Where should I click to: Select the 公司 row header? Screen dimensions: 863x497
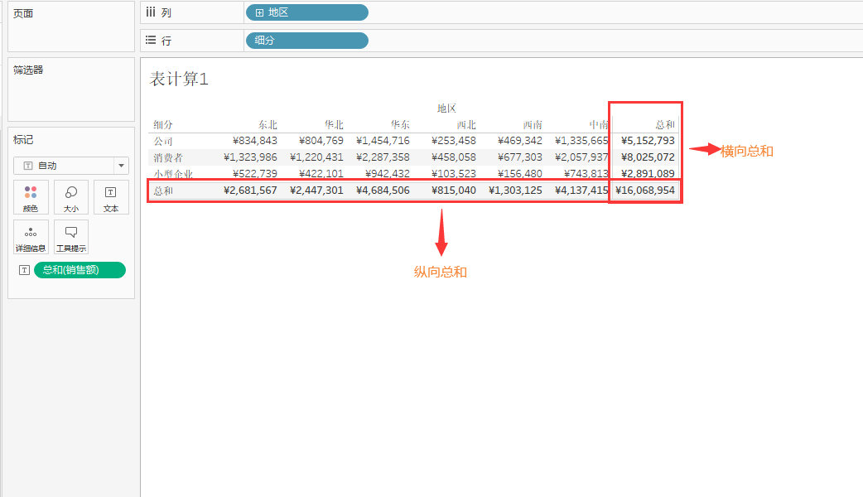(163, 141)
